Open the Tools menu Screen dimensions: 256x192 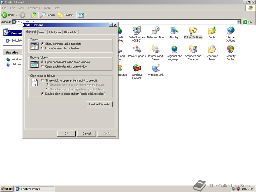[46, 8]
